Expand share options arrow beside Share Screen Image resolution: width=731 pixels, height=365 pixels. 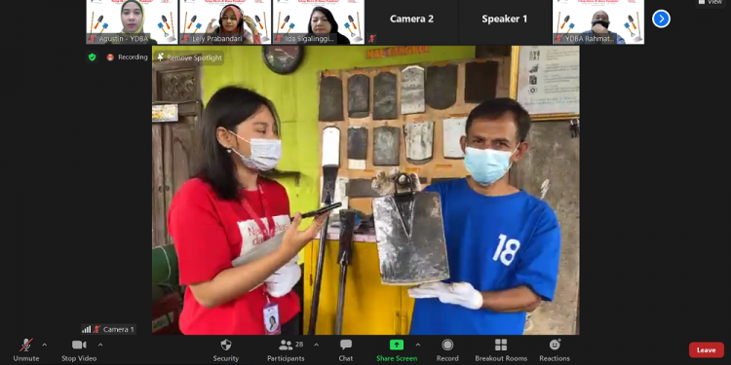click(418, 345)
